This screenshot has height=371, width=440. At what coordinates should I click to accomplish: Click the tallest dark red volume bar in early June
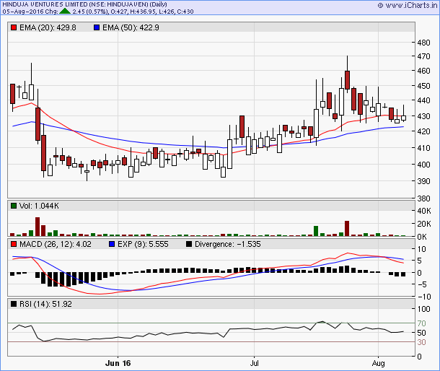(x=38, y=227)
